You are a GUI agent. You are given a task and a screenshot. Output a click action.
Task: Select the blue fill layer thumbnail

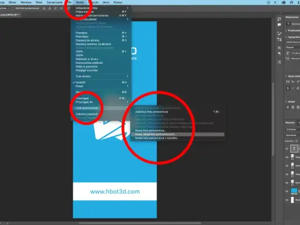(x=294, y=191)
